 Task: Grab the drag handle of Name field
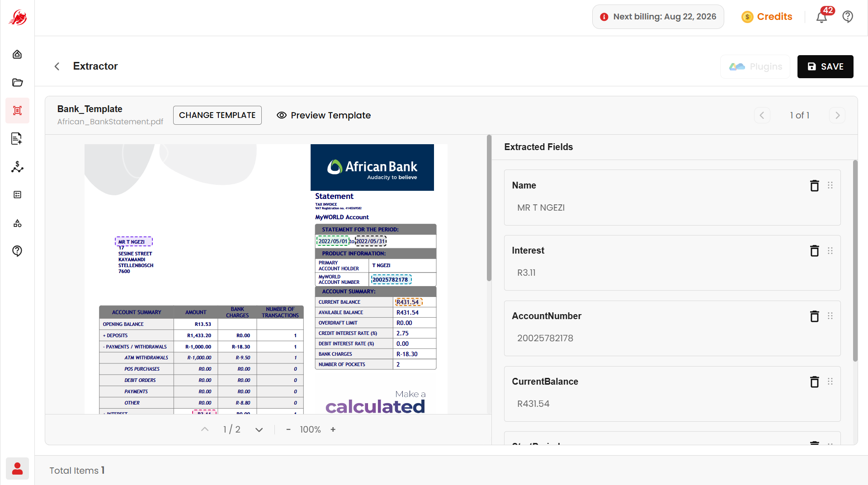pyautogui.click(x=830, y=185)
